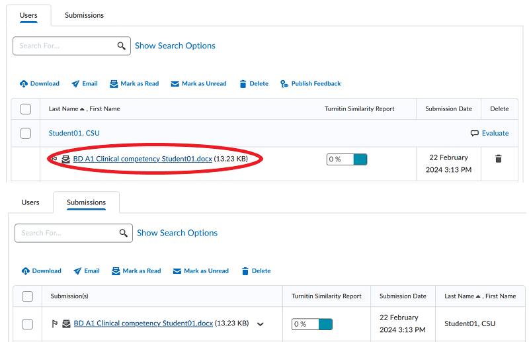Click the Download icon in the upper toolbar
The image size is (529, 342).
click(x=24, y=84)
